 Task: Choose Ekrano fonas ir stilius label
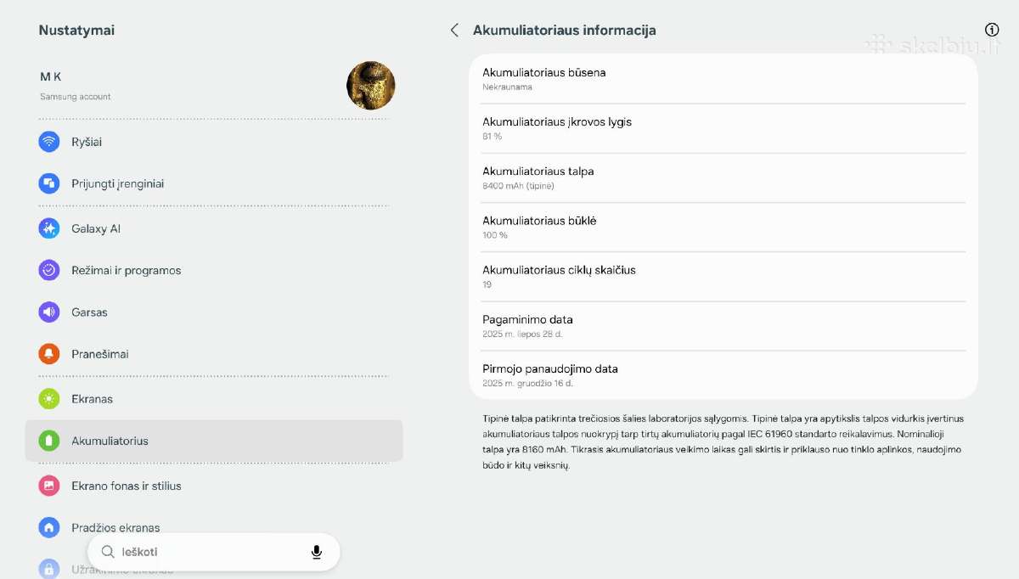point(127,486)
